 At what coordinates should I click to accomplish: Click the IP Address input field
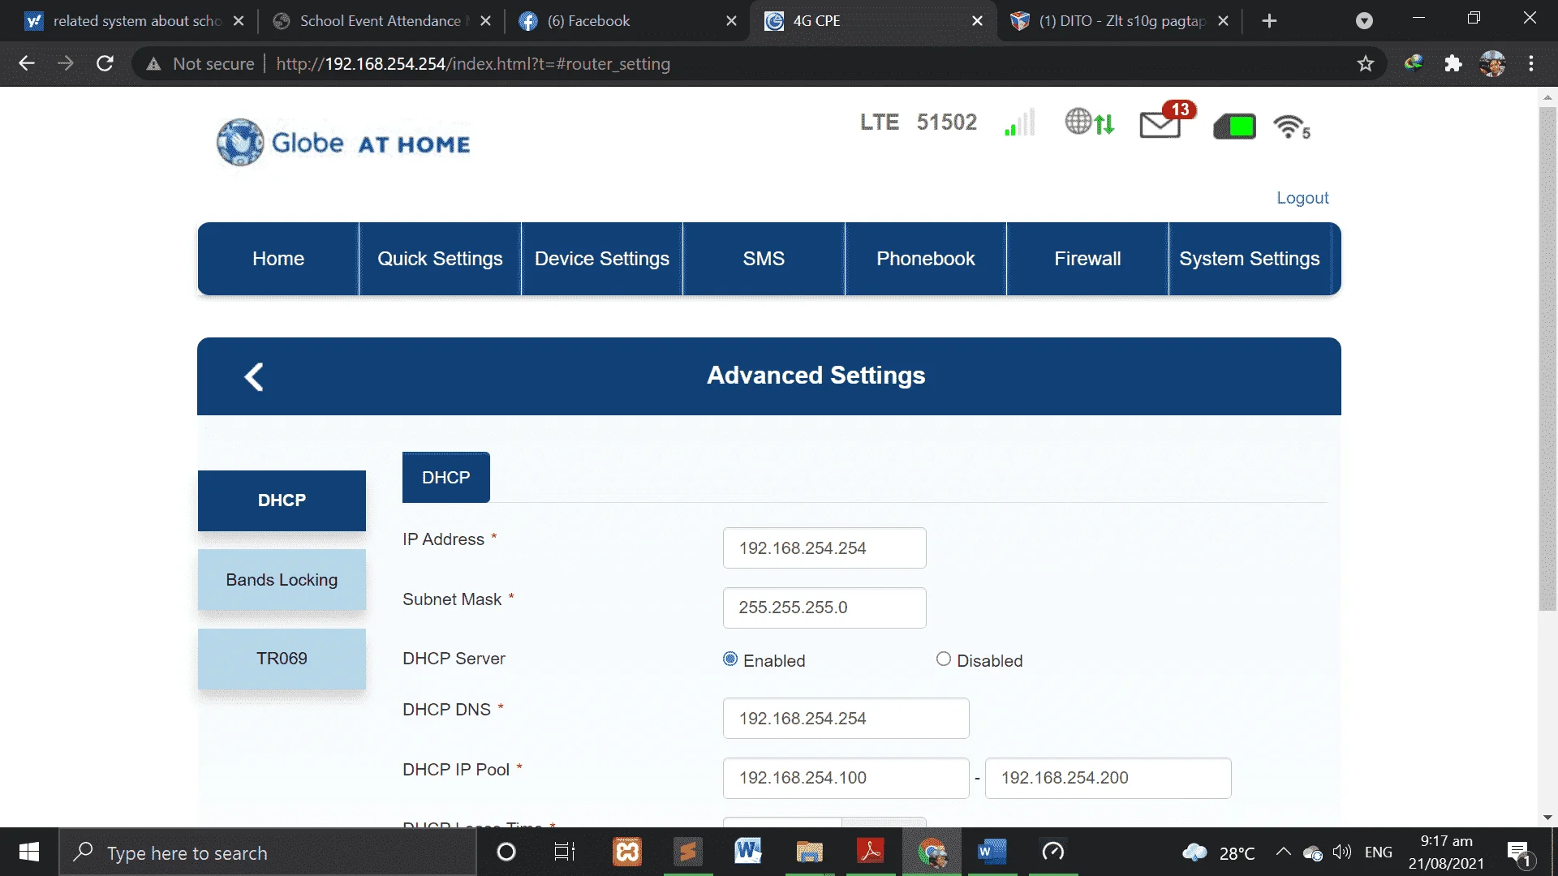tap(824, 548)
